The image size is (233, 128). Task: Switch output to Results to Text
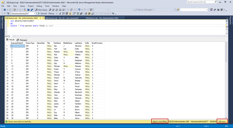pos(86,14)
